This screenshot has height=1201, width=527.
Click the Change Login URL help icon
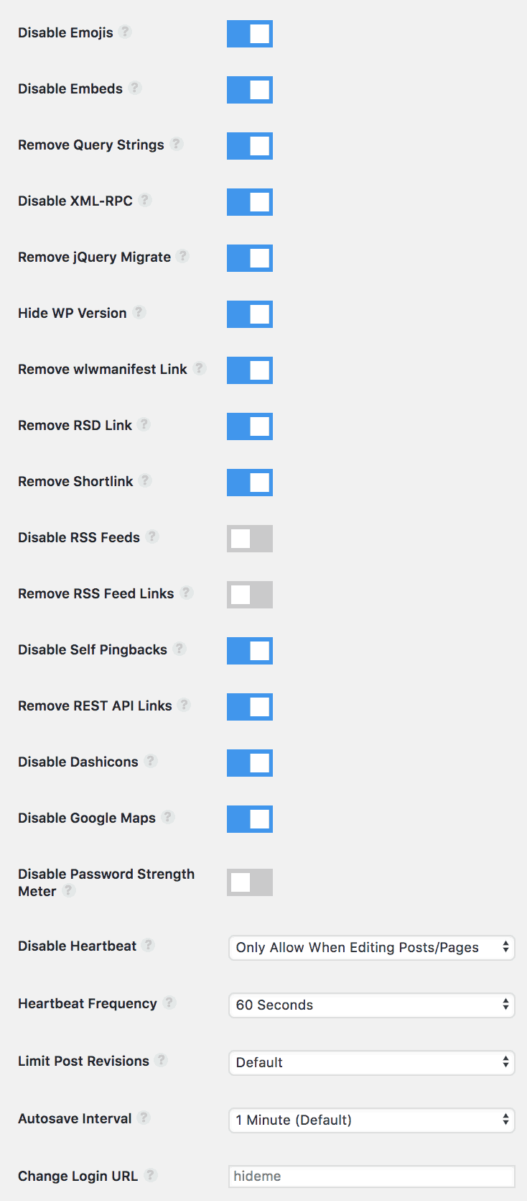coord(151,1175)
